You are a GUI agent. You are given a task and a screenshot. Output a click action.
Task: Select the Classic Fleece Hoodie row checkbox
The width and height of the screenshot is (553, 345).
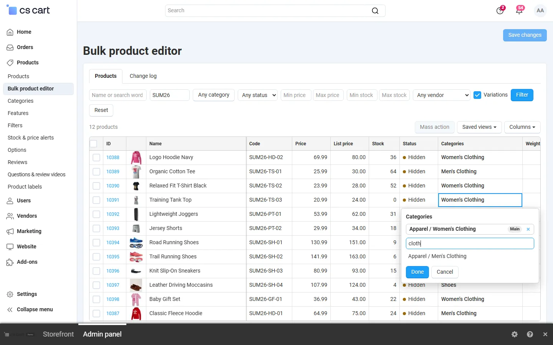(96, 314)
